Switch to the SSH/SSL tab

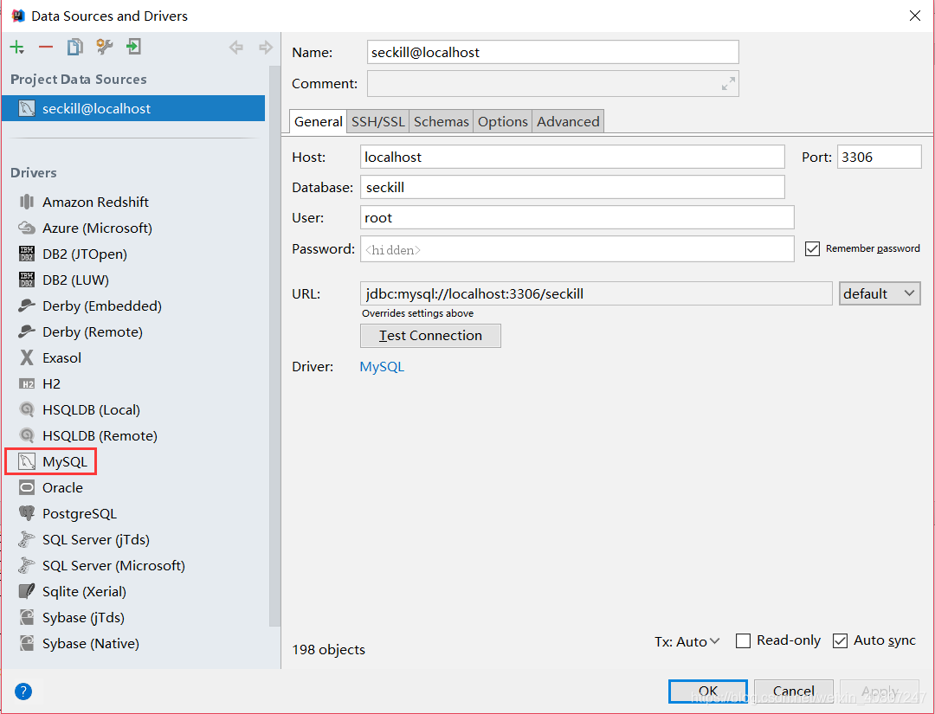pyautogui.click(x=378, y=121)
